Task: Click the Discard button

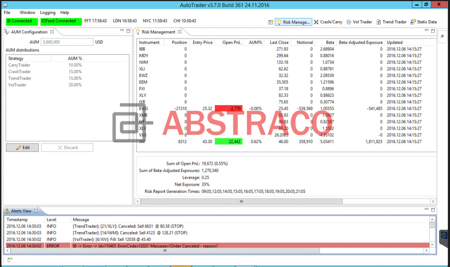Action: coord(67,147)
